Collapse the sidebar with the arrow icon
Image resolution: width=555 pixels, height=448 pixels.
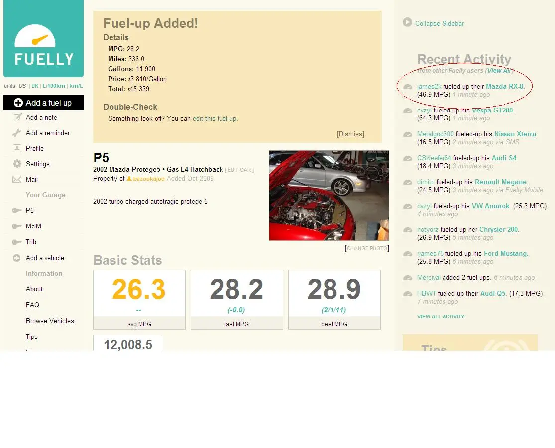tap(407, 22)
